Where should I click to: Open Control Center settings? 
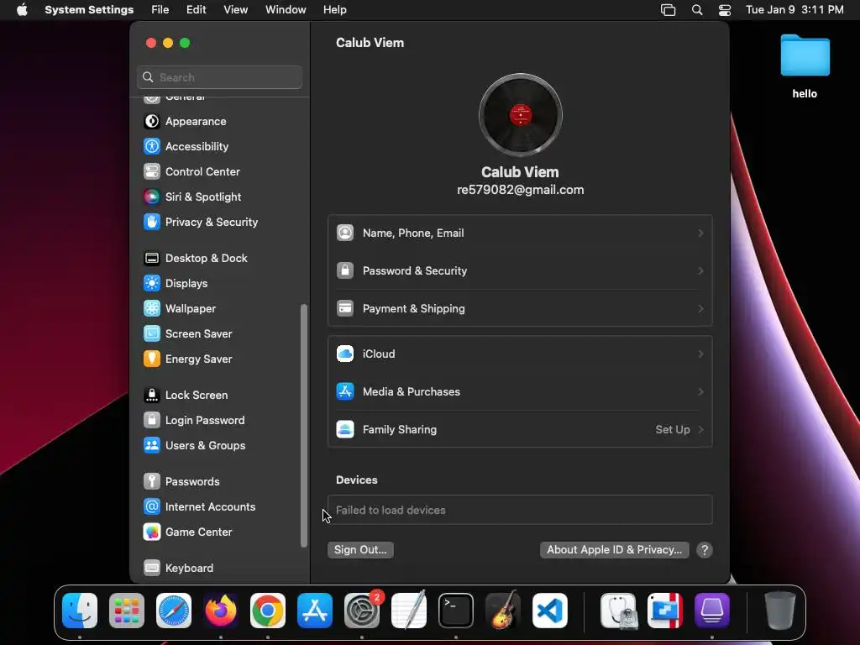click(219, 171)
